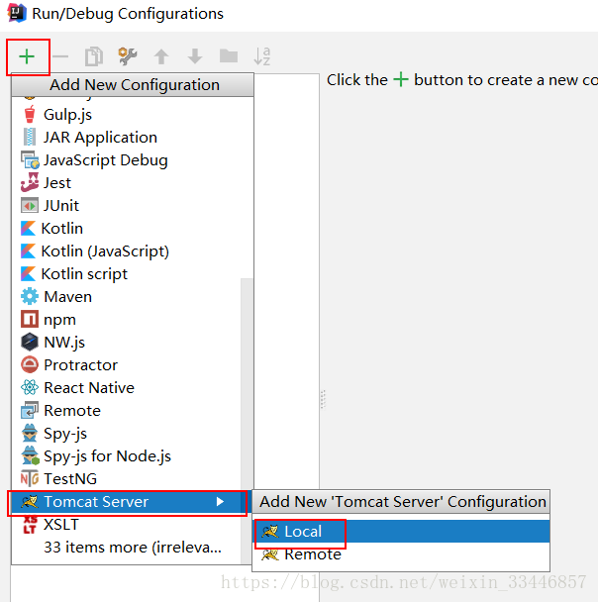Image resolution: width=598 pixels, height=602 pixels.
Task: Click the Jest label text
Action: tap(57, 183)
